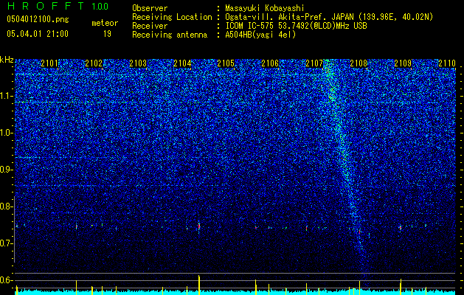Select location text Ogata-vill. Akita-Pref. JAPAN
Viewport: 464px width, 295px height.
point(290,17)
